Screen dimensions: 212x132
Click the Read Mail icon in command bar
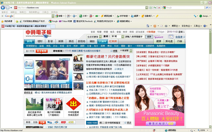161,26
